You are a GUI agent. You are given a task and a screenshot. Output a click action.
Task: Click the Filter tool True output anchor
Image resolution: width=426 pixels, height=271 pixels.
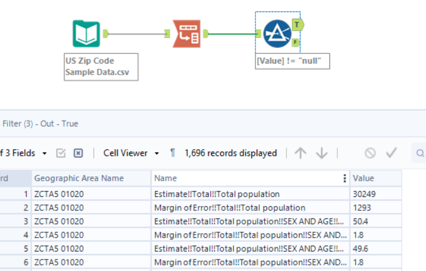pyautogui.click(x=296, y=24)
